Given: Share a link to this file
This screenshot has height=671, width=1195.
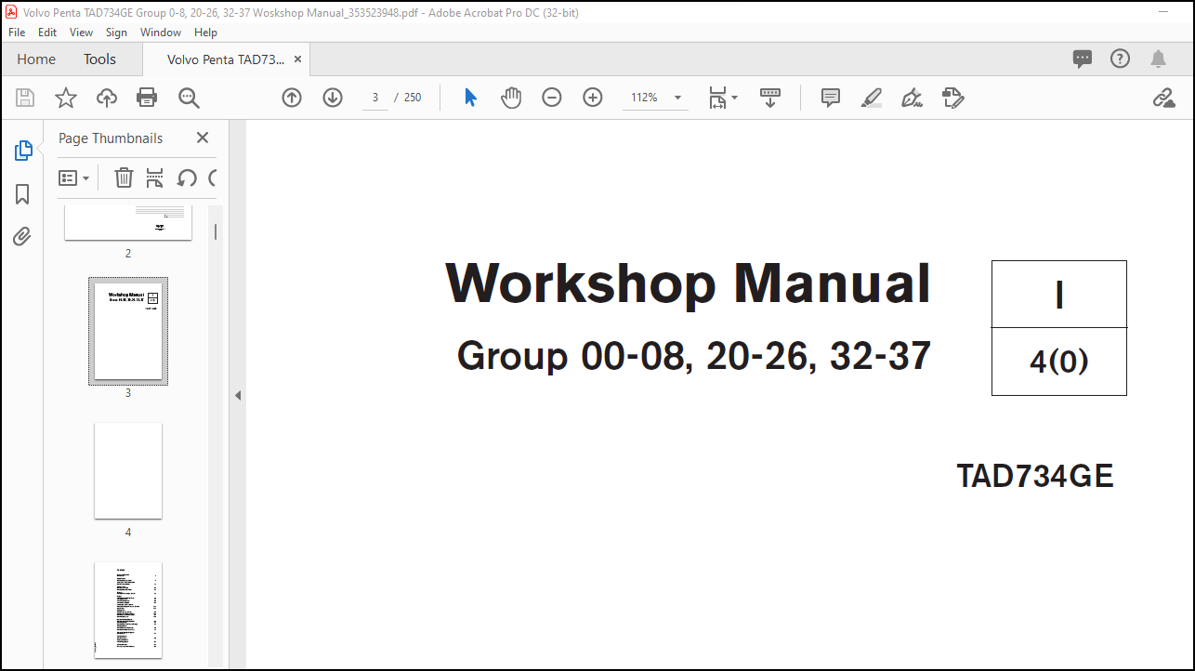Looking at the screenshot, I should click(1163, 98).
